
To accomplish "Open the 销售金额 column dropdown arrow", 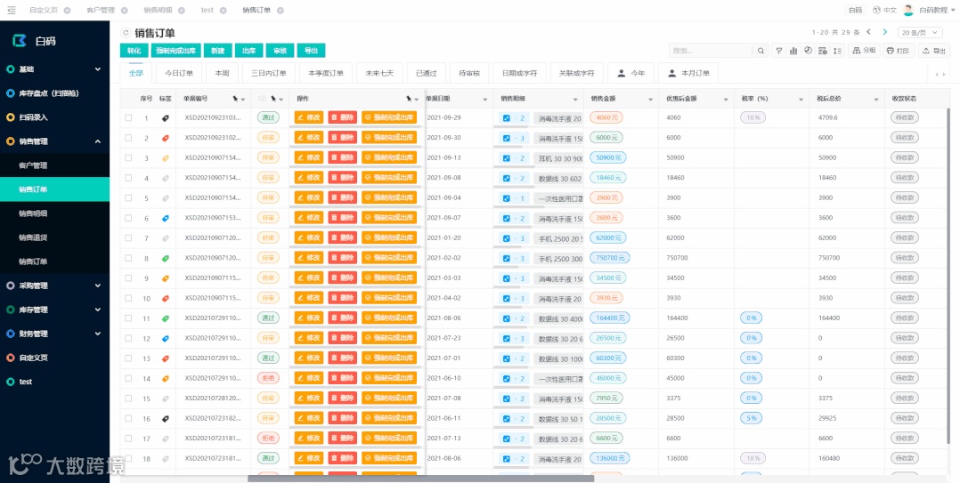I will tap(651, 99).
